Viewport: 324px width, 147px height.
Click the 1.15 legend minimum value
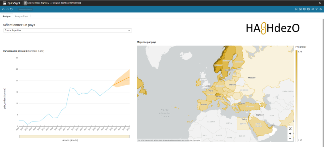click(x=300, y=140)
